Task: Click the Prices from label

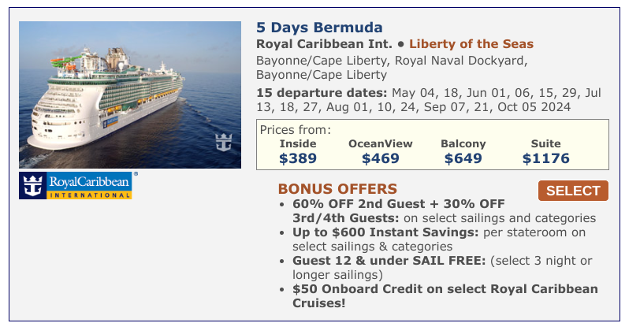Action: tap(296, 130)
